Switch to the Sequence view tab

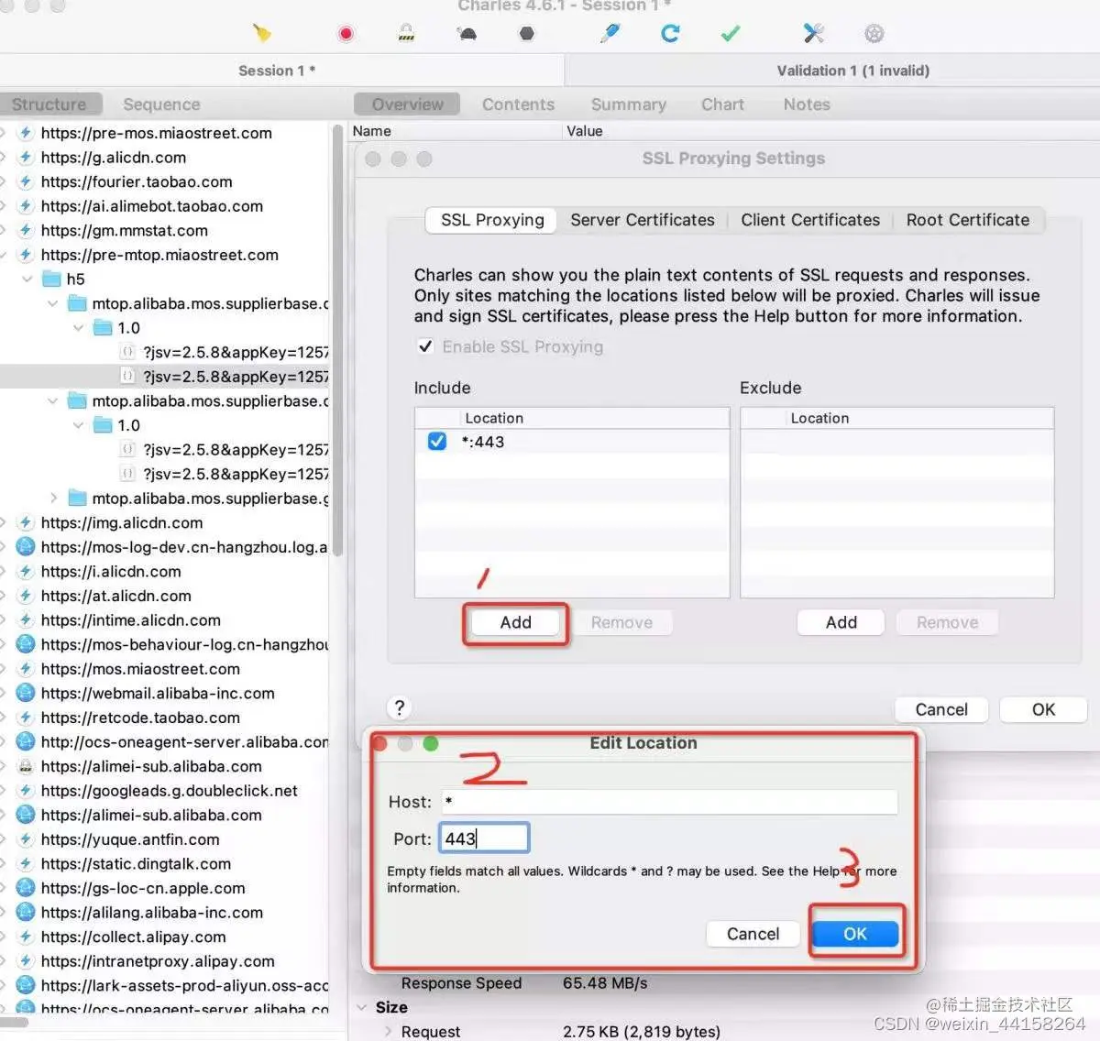[x=161, y=104]
